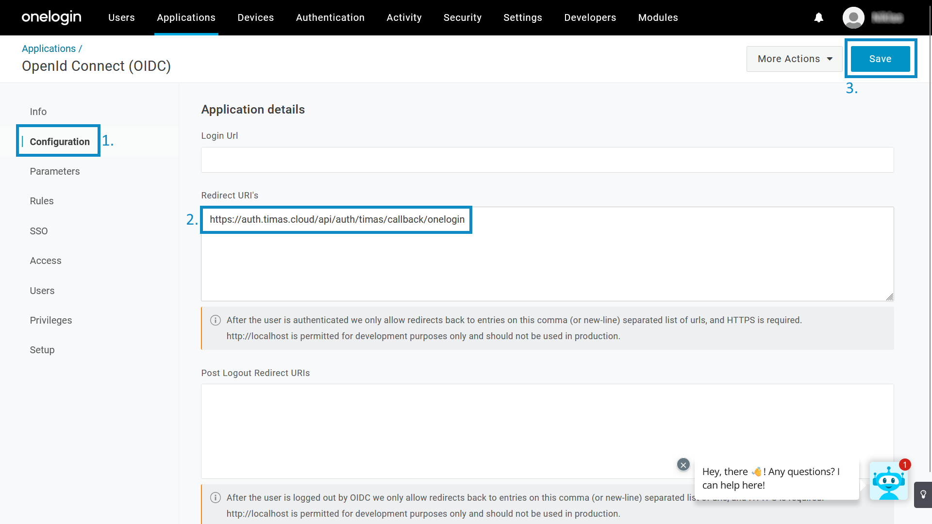Select the Setup sidebar tab
932x524 pixels.
[42, 350]
